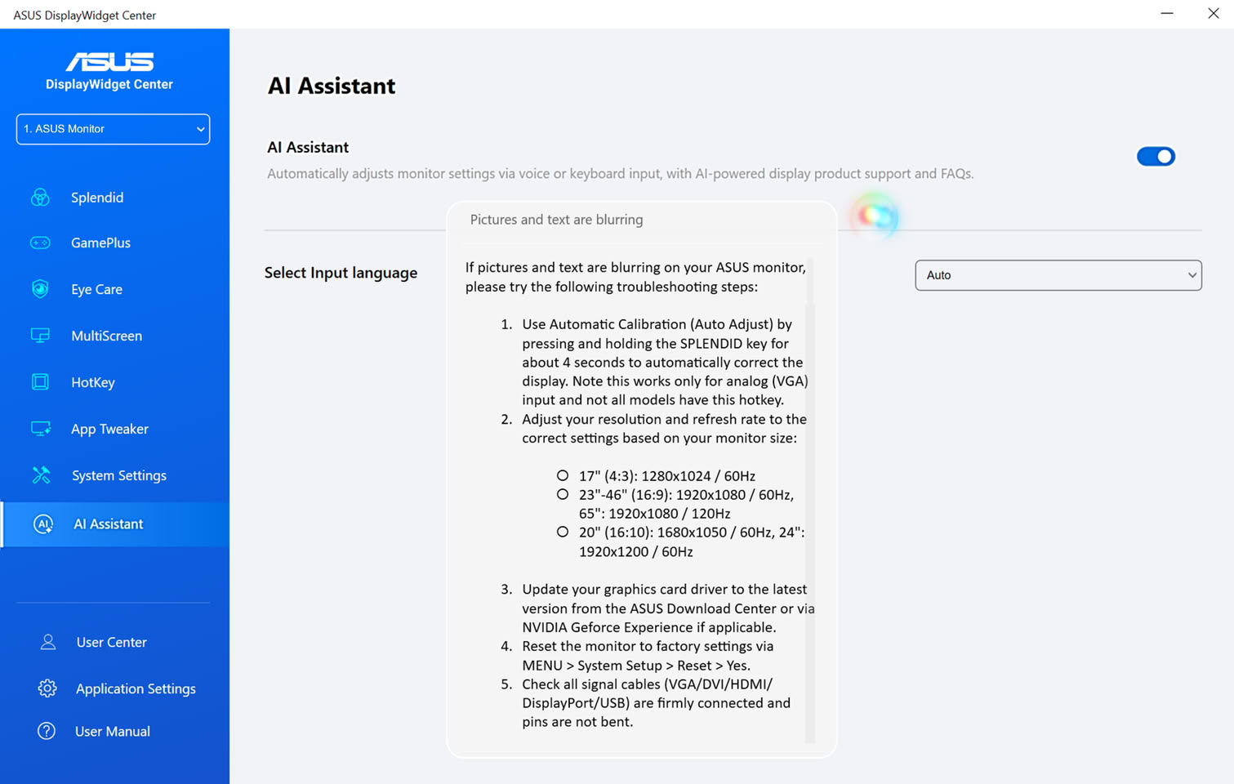Click the User Manual question mark icon

click(x=47, y=731)
